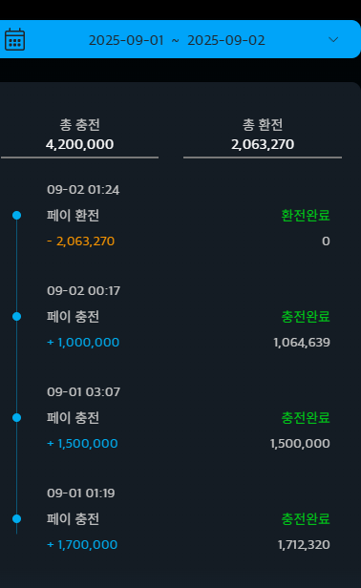Click the 충전완료 status for 09-01 01:19

306,519
